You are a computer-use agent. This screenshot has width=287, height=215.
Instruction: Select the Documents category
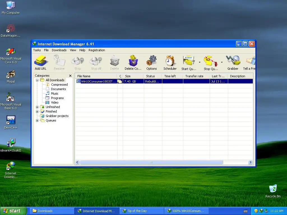coord(58,89)
